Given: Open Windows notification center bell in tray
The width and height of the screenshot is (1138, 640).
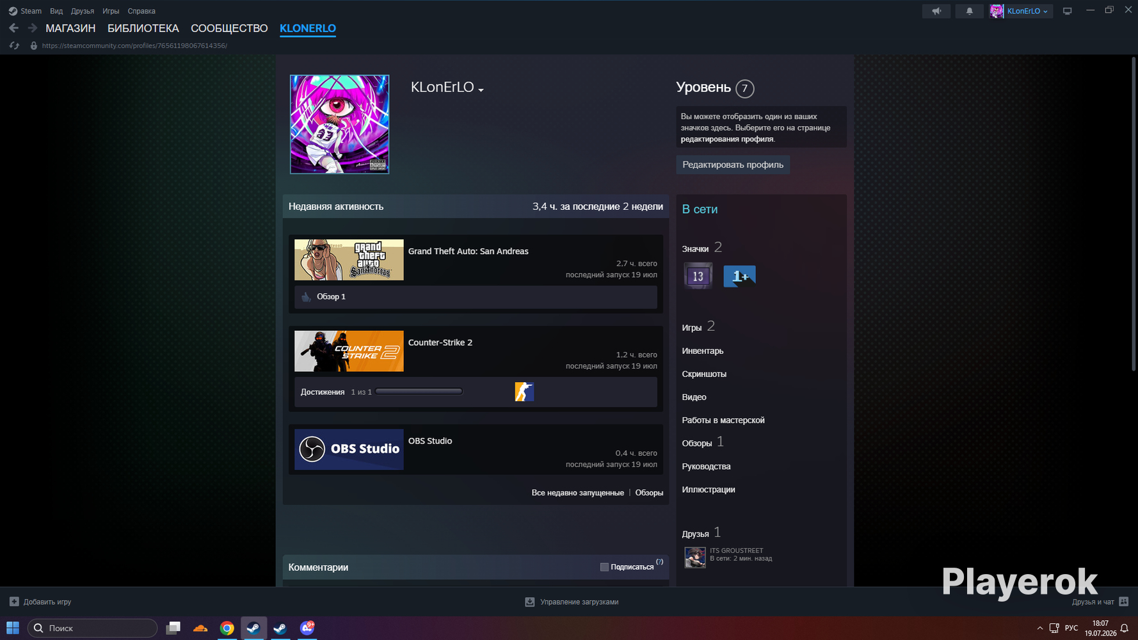Looking at the screenshot, I should pos(1124,628).
